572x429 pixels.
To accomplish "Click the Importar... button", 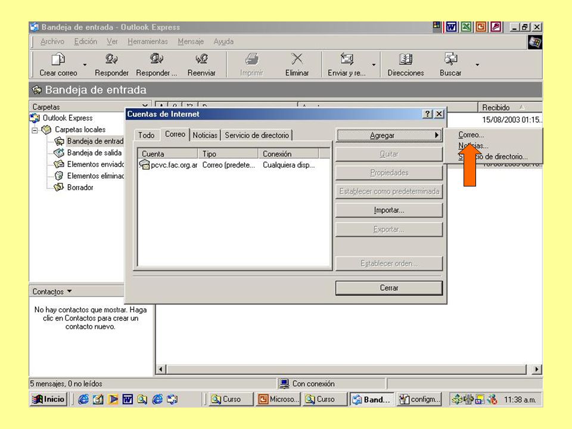I will click(389, 210).
